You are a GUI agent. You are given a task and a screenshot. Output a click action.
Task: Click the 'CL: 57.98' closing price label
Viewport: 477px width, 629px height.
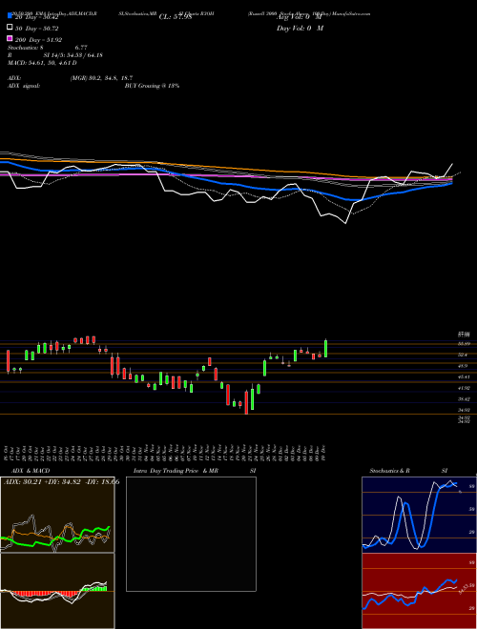click(176, 17)
